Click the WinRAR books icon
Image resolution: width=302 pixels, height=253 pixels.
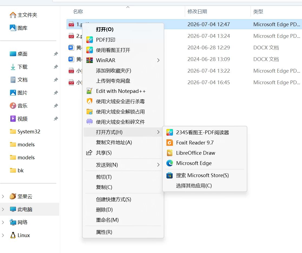click(x=90, y=60)
